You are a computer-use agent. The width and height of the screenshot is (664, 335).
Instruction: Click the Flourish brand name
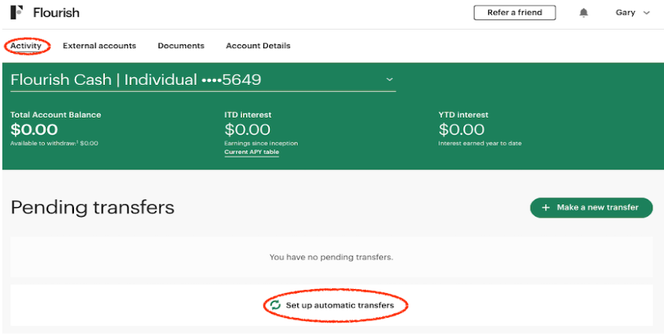(56, 12)
